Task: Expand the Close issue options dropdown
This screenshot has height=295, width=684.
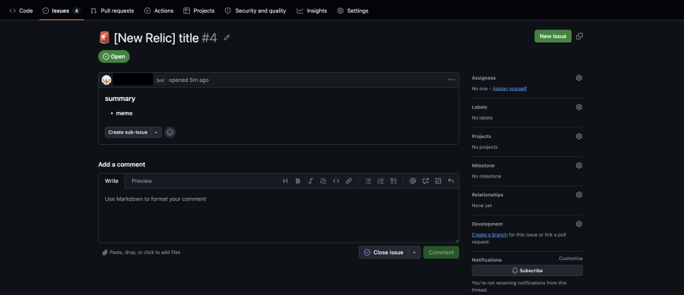Action: click(414, 253)
